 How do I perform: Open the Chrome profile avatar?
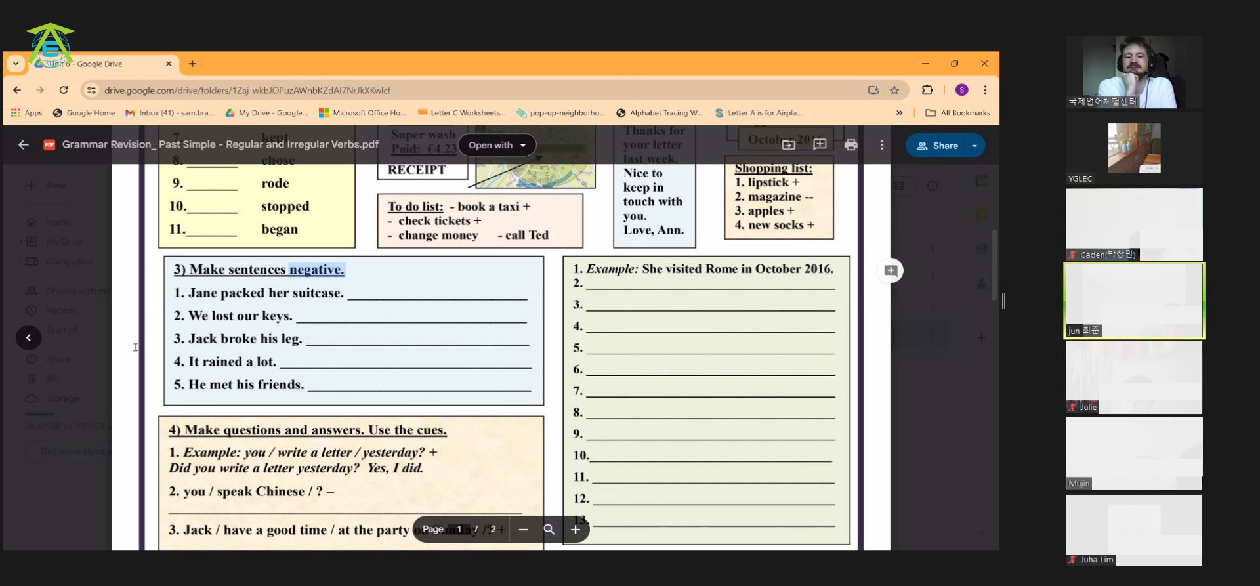coord(961,90)
